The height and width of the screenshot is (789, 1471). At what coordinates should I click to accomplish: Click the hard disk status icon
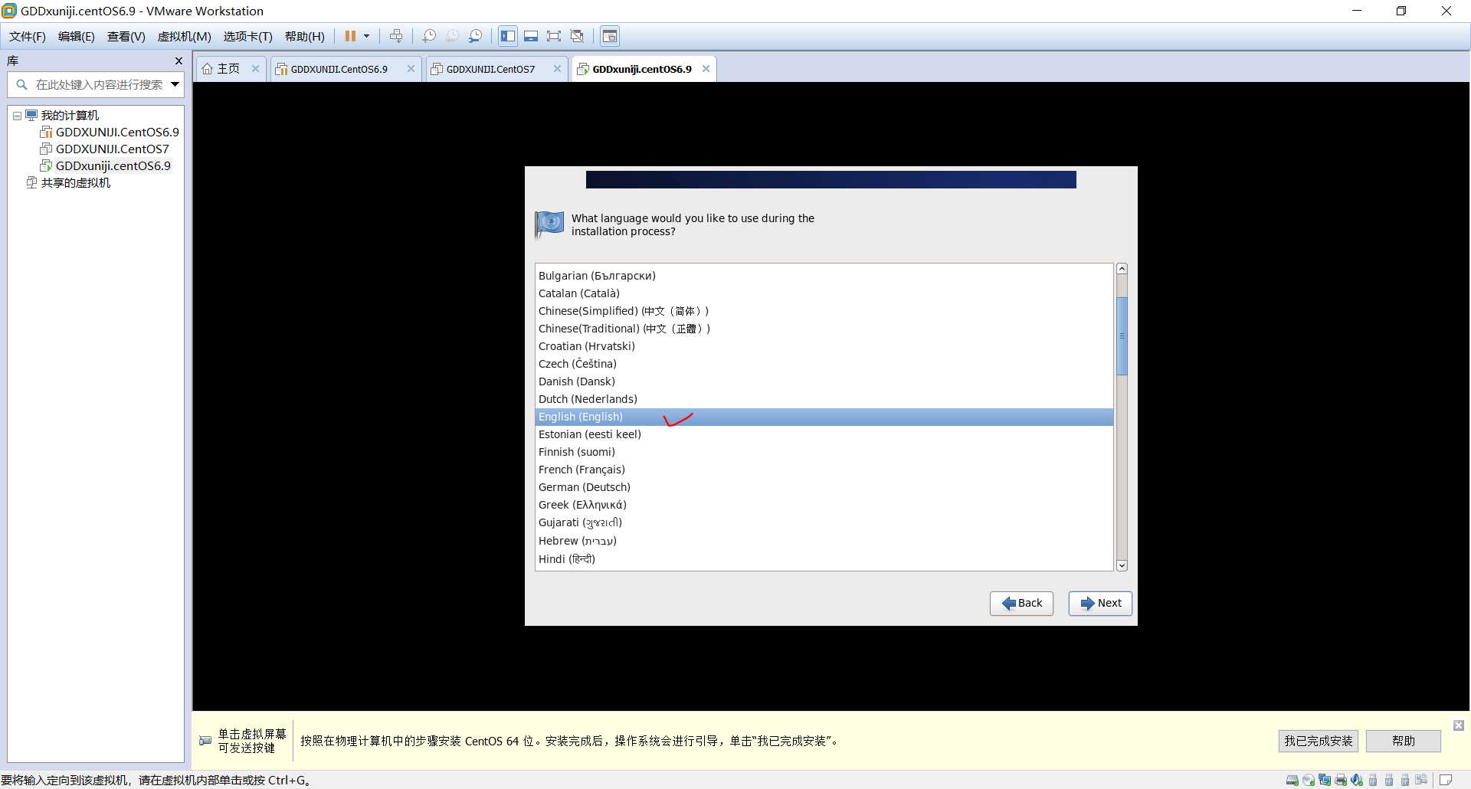tap(1292, 780)
